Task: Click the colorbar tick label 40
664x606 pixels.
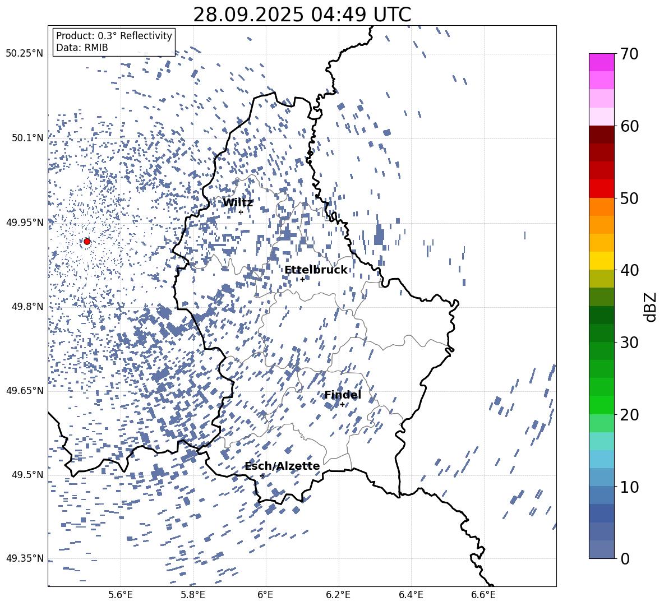Action: [629, 270]
